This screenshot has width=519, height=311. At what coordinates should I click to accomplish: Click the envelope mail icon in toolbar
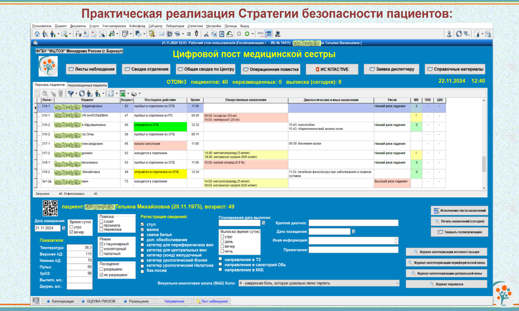[162, 34]
